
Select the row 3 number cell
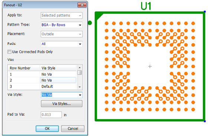pos(24,87)
